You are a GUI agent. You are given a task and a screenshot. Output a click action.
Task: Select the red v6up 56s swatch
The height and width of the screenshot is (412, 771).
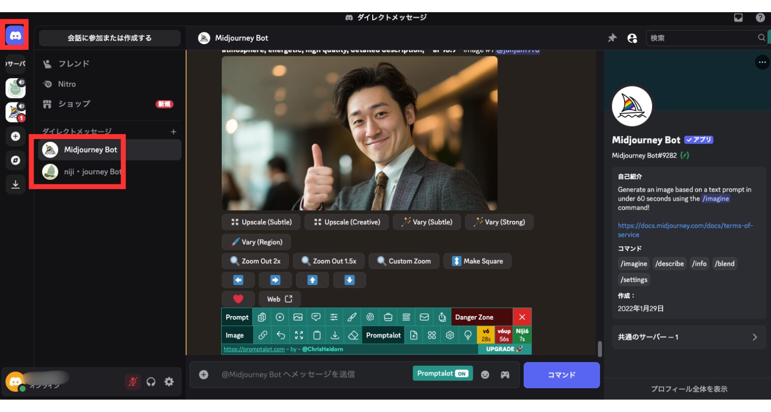(x=504, y=335)
